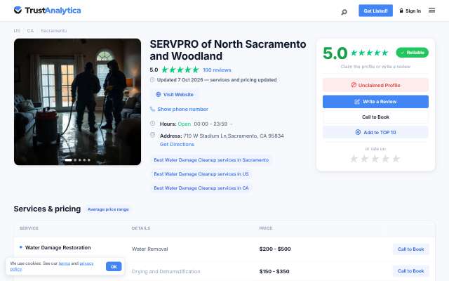Rate with the fifth gray star
Viewport: 449px width, 281px height.
[396, 159]
